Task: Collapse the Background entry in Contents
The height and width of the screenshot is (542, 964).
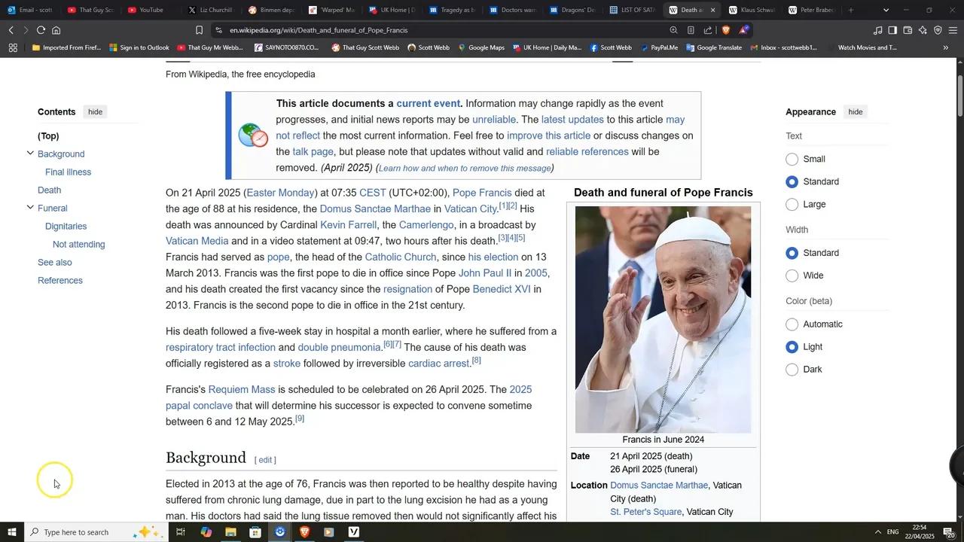Action: [31, 154]
